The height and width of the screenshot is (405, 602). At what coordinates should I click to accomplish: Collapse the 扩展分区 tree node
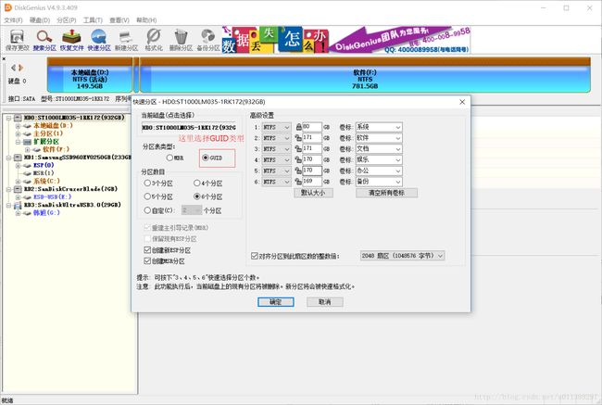[18, 142]
